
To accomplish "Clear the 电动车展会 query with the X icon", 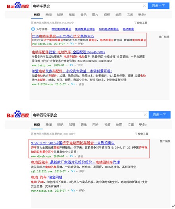I will pos(144,6).
